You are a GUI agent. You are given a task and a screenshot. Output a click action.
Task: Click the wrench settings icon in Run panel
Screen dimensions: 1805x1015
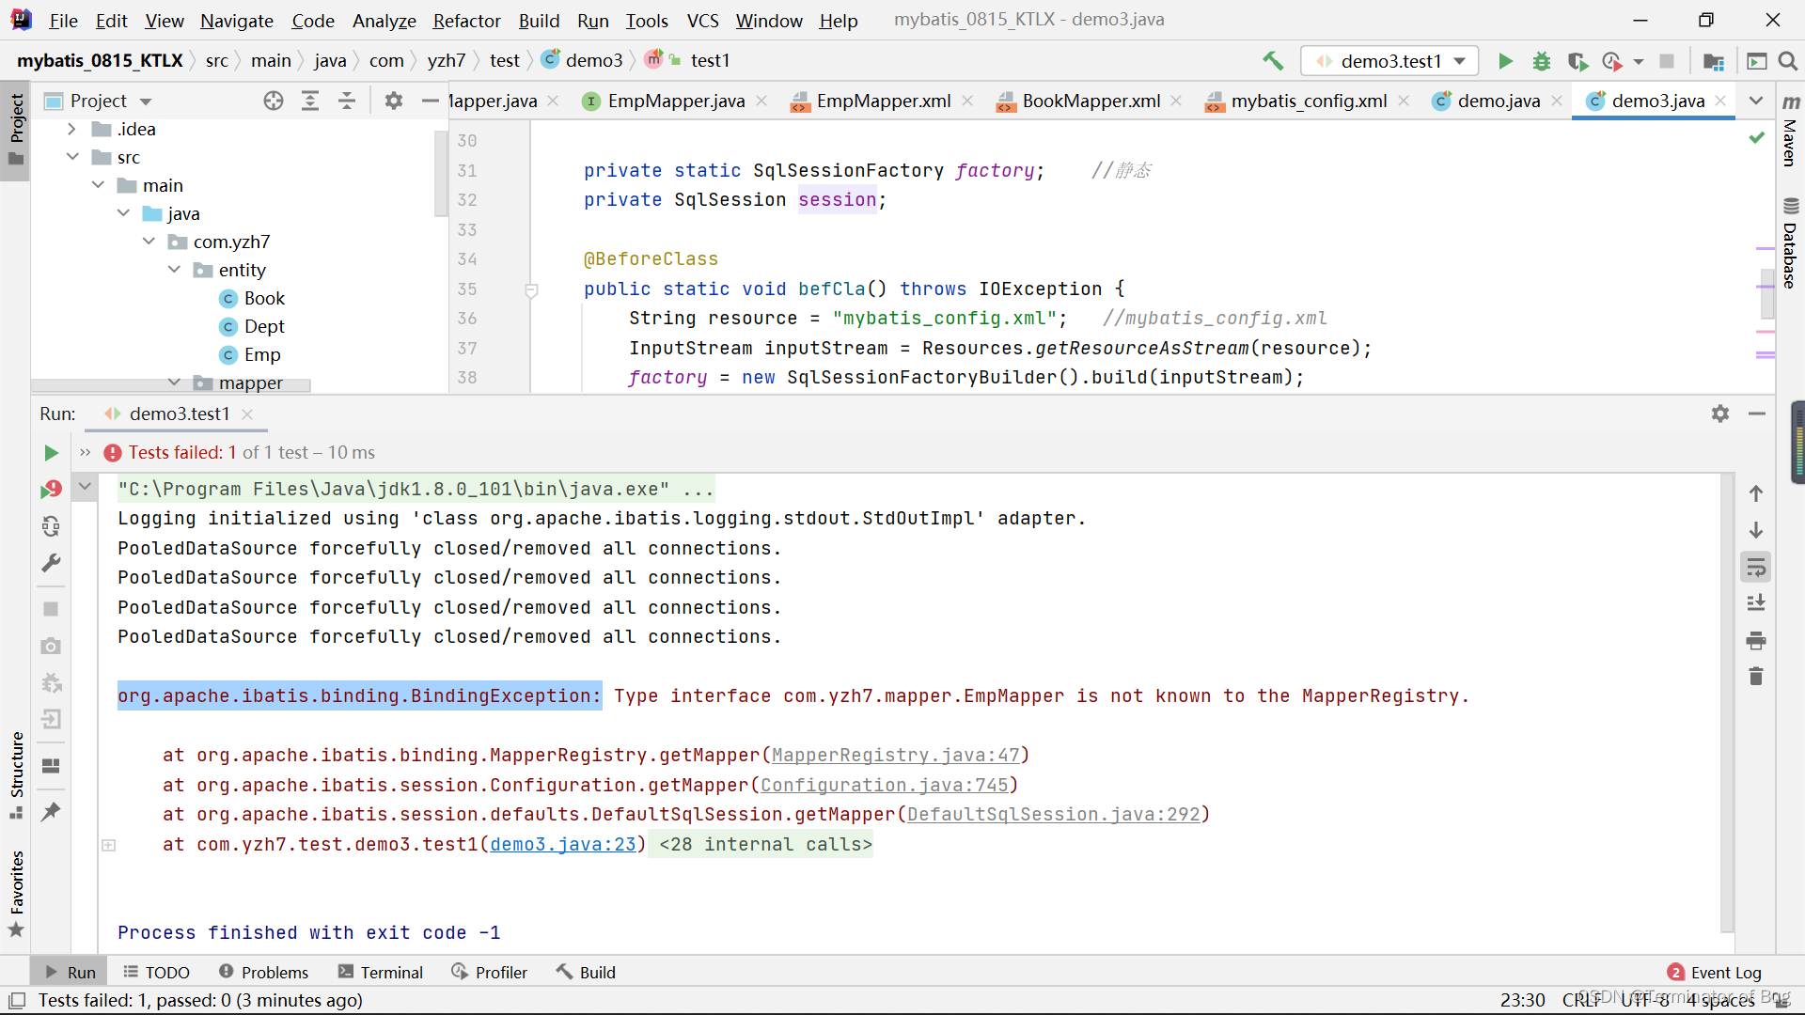[x=51, y=563]
